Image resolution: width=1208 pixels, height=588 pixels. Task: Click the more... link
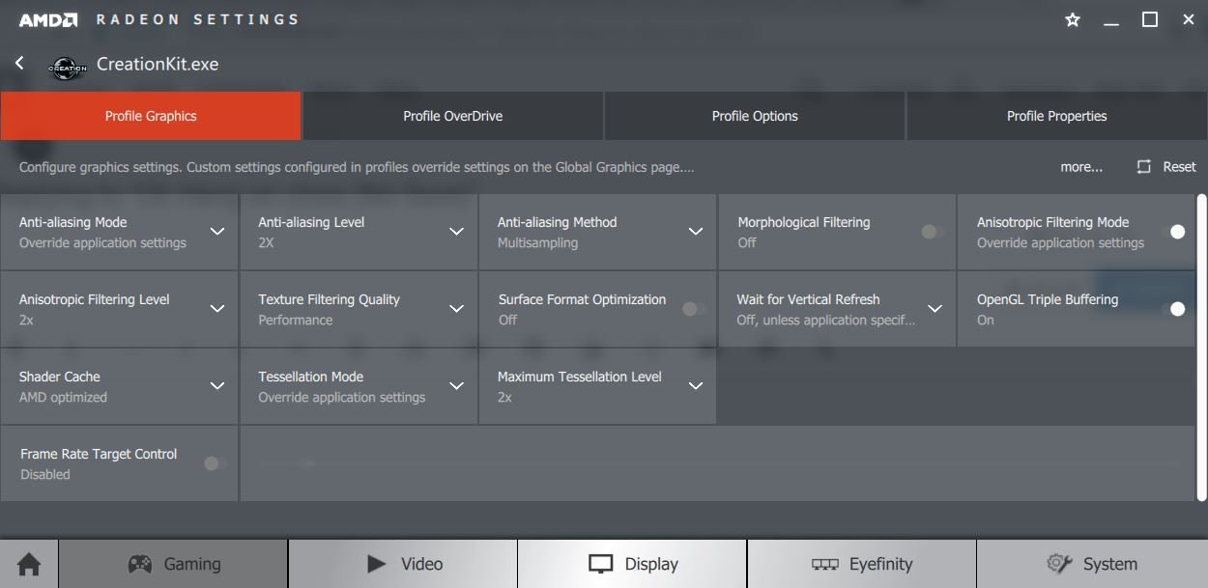[x=1081, y=167]
